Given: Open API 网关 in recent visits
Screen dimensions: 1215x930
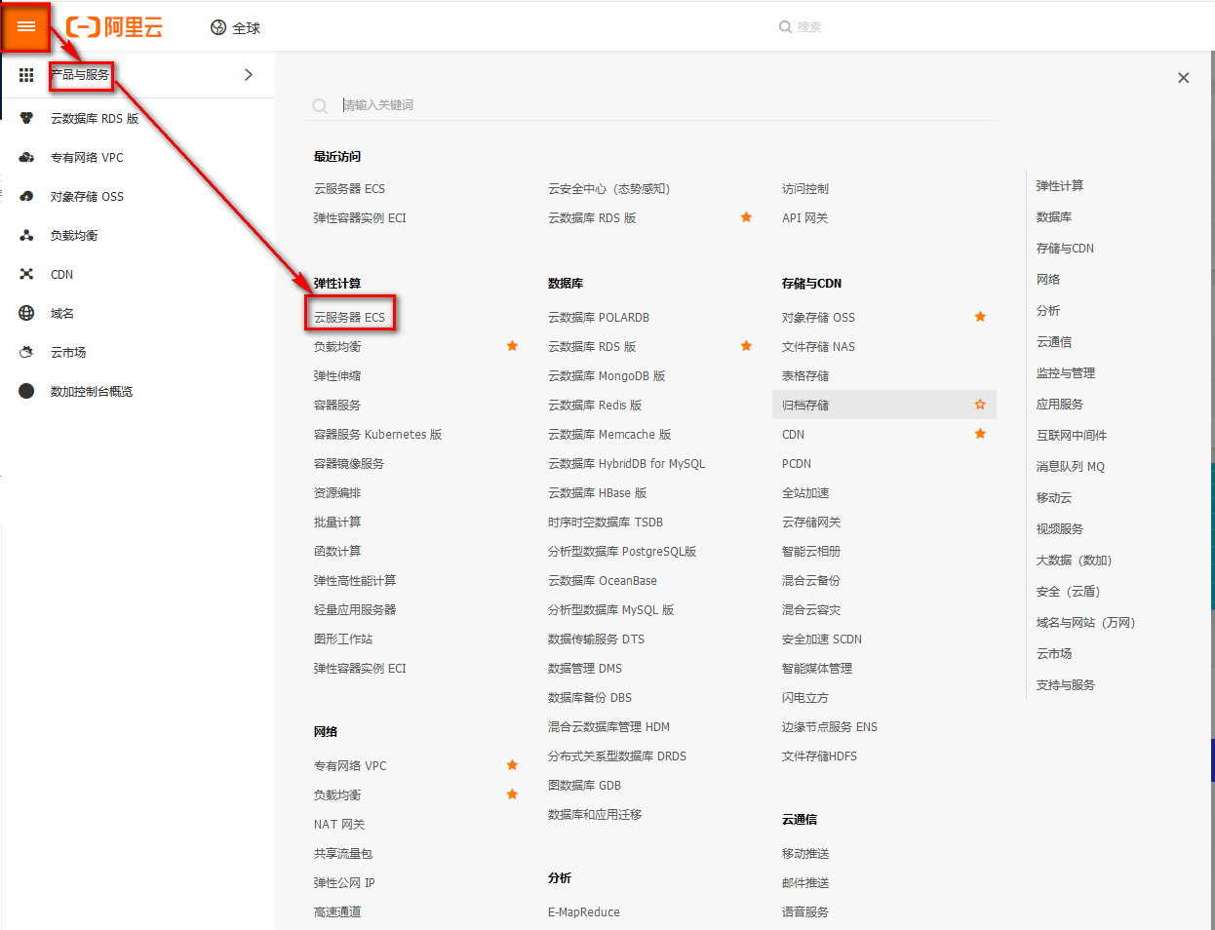Looking at the screenshot, I should [804, 217].
